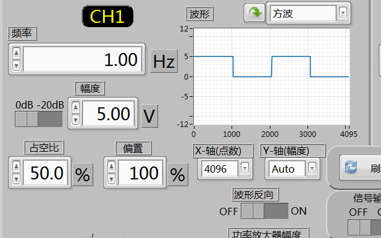The height and width of the screenshot is (238, 381).
Task: Click the CH1 channel indicator
Action: coord(107,16)
